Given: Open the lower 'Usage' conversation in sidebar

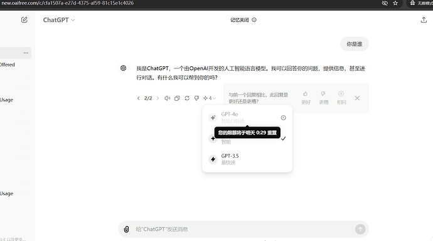Looking at the screenshot, I should pos(7,193).
